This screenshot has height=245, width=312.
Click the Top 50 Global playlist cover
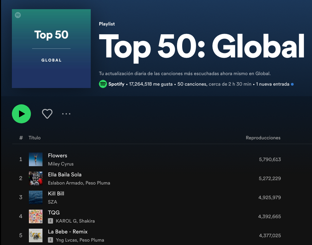pos(51,49)
